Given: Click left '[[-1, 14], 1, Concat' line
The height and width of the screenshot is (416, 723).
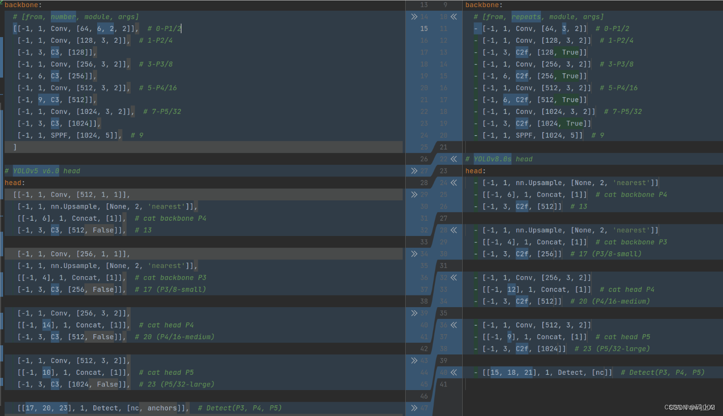Looking at the screenshot, I should pyautogui.click(x=105, y=325).
